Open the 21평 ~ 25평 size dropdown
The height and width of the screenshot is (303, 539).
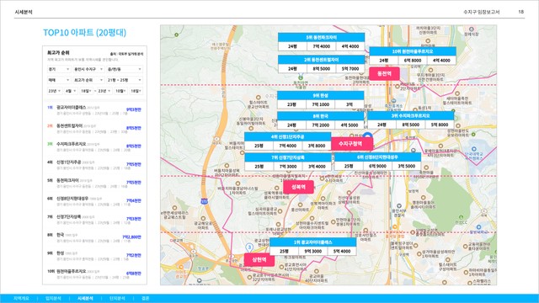[x=124, y=80]
